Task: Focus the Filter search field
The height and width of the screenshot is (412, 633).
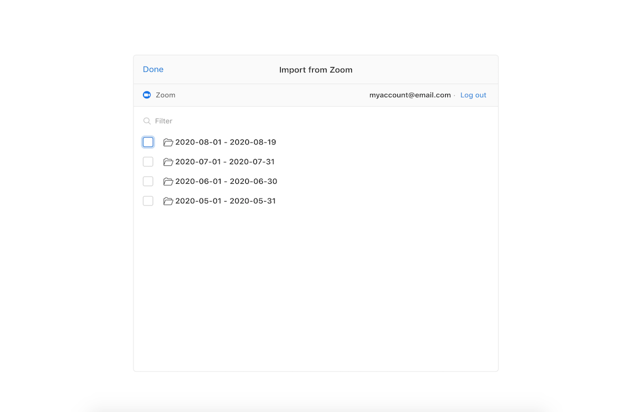Action: tap(315, 121)
